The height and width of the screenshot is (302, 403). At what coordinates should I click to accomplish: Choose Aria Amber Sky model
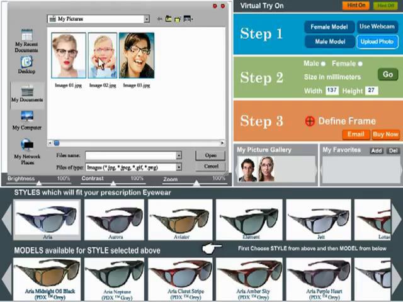pyautogui.click(x=249, y=279)
